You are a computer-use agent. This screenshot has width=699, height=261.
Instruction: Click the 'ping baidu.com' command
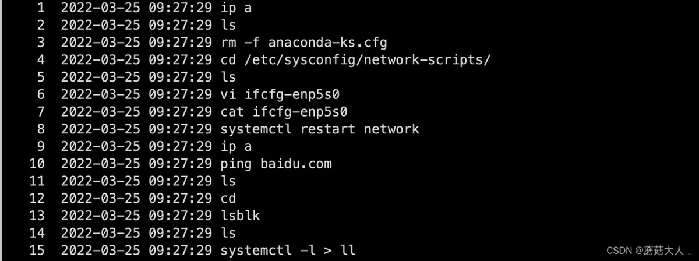[x=276, y=164]
